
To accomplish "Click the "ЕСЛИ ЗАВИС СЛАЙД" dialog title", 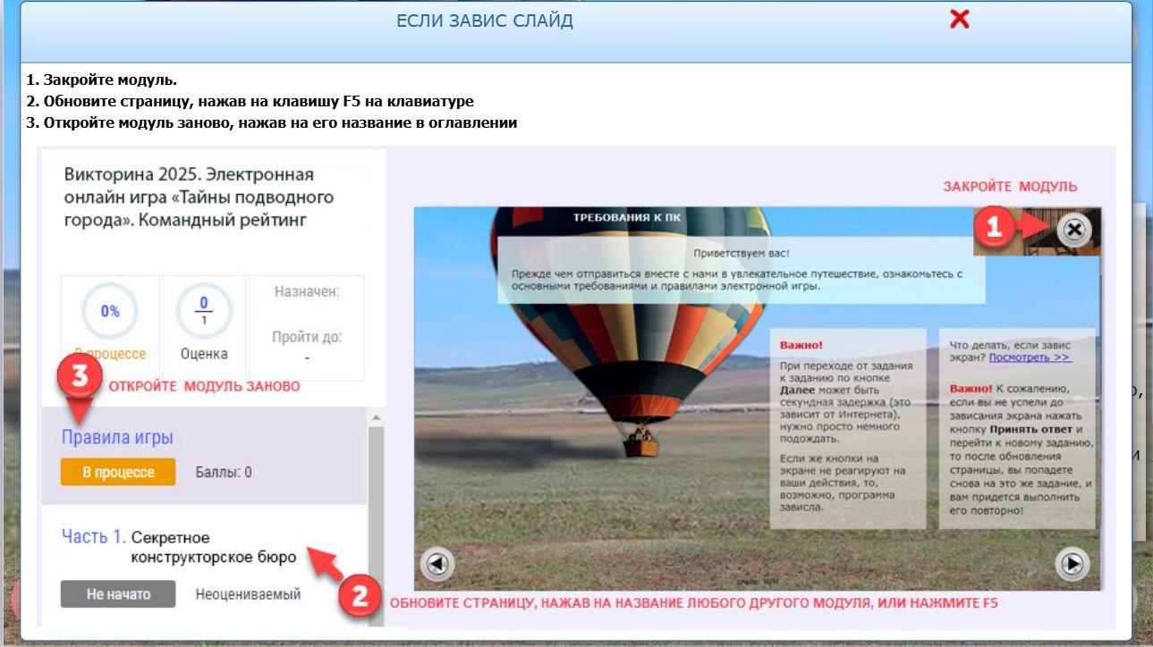I will coord(485,21).
